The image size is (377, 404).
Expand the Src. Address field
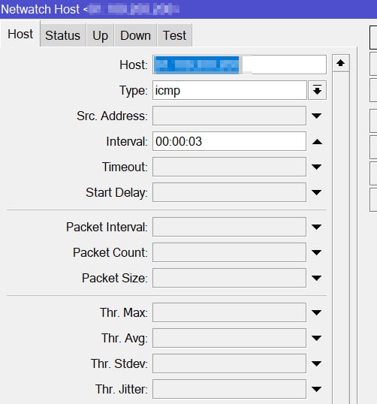[317, 116]
